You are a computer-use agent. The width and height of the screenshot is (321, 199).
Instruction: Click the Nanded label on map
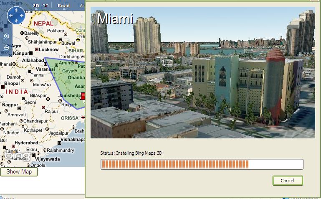pyautogui.click(x=11, y=133)
